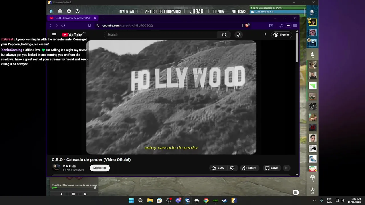This screenshot has width=365, height=205.
Task: Click the YouTube search magnifier button
Action: pos(224,35)
